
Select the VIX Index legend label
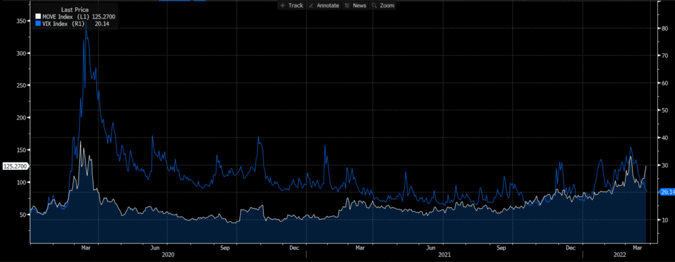coord(58,23)
